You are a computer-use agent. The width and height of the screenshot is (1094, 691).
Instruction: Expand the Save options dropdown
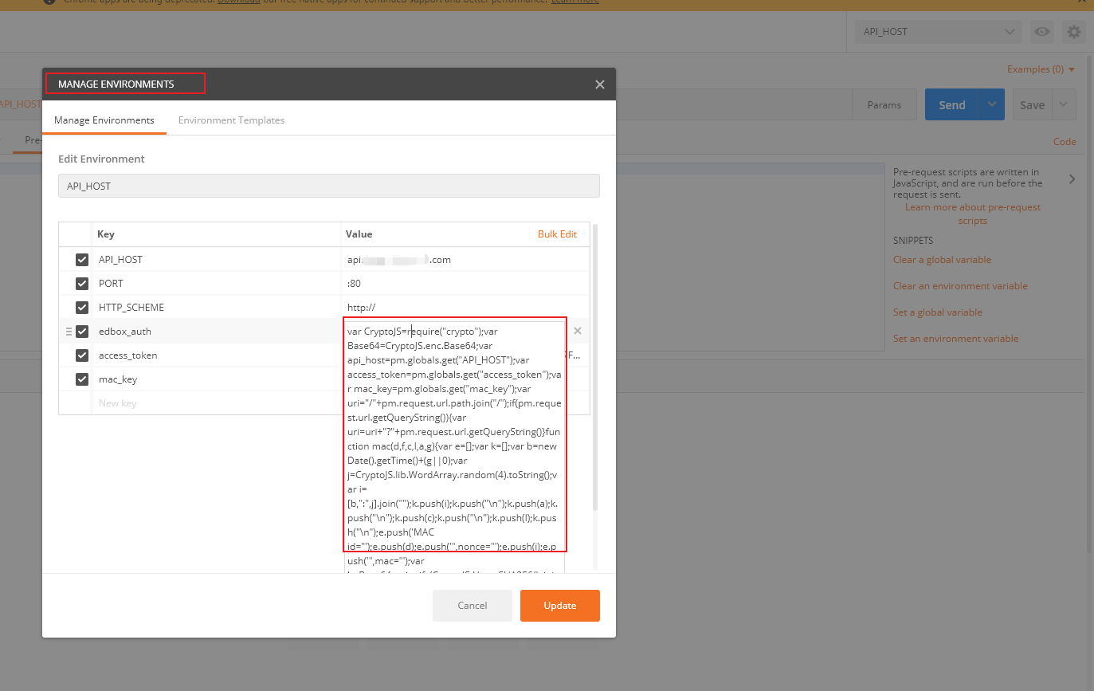click(1063, 104)
